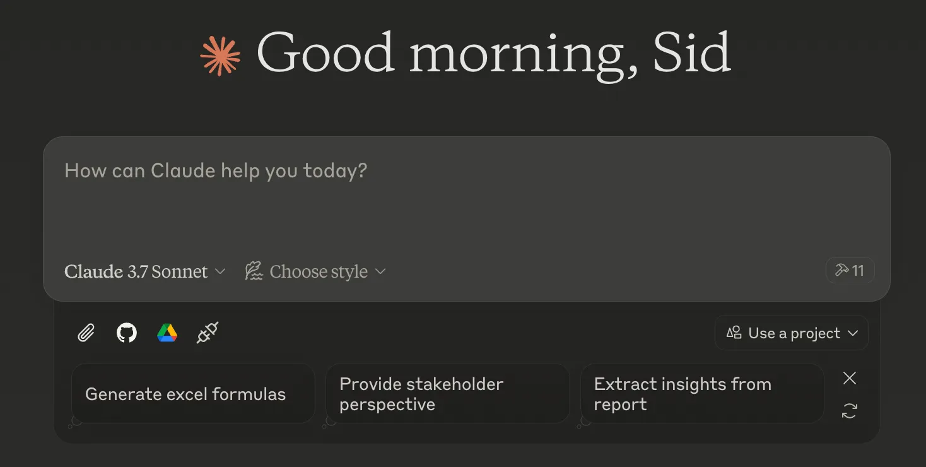Attach a file with the paperclip icon

tap(86, 333)
